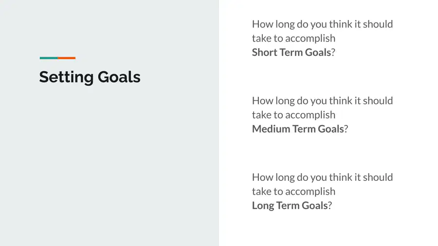Click the bold word "Short"
Screen dimensions: 438x246
[264, 52]
